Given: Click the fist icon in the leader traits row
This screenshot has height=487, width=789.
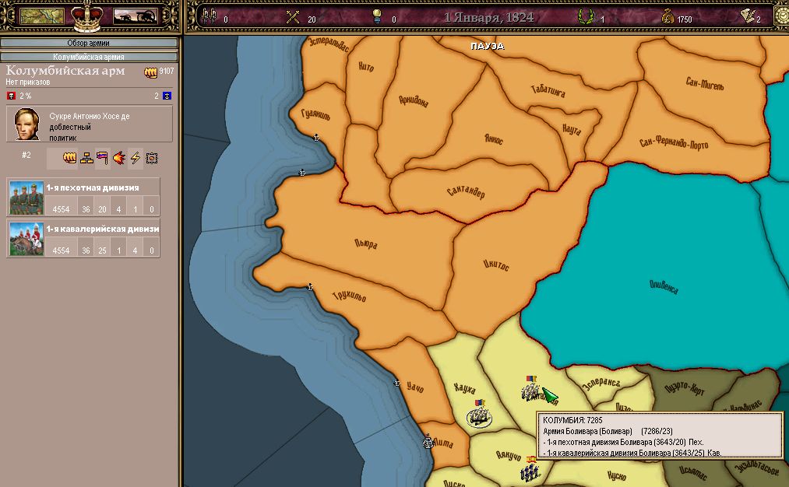Looking at the screenshot, I should tap(70, 158).
